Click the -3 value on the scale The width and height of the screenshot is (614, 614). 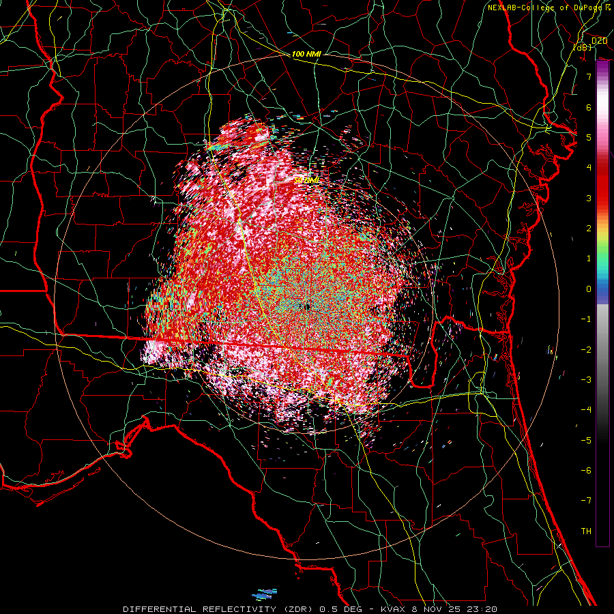pos(586,380)
